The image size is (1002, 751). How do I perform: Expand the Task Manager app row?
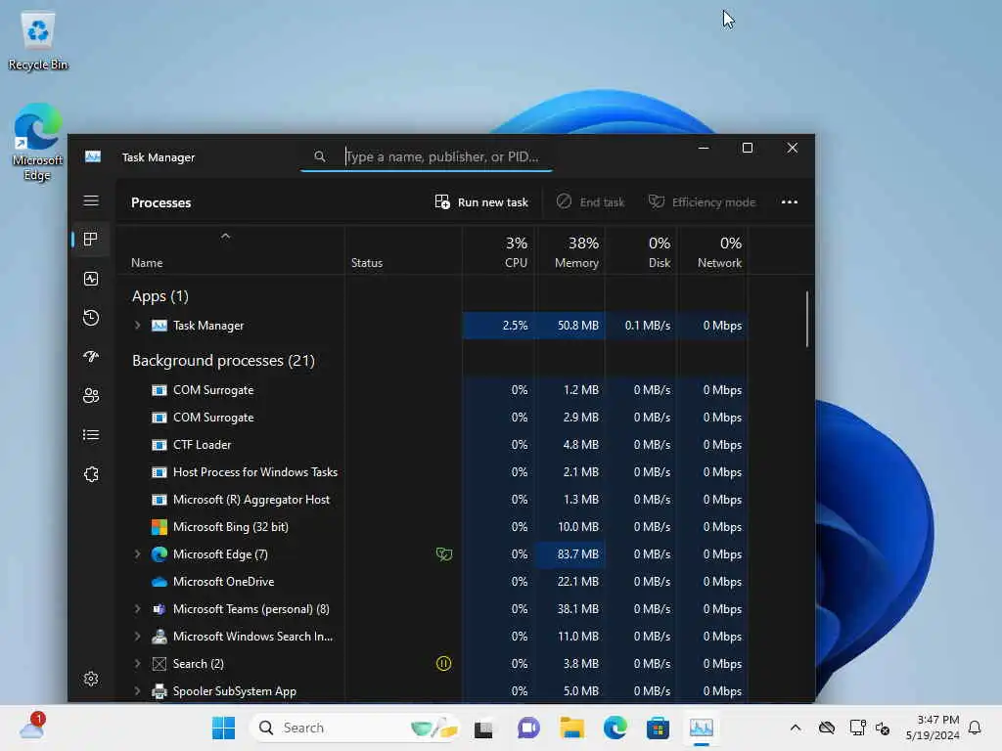point(137,325)
